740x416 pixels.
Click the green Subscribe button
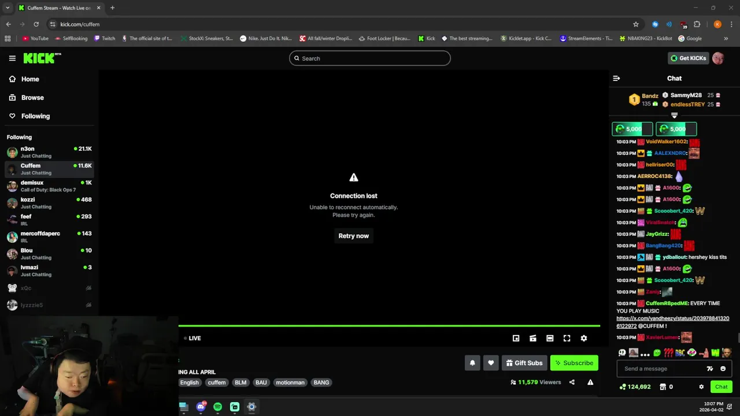574,363
